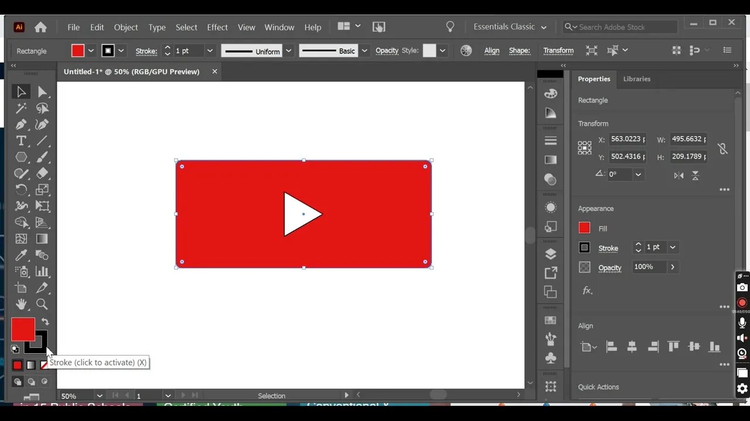750x421 pixels.
Task: Click the Home icon
Action: click(x=40, y=27)
